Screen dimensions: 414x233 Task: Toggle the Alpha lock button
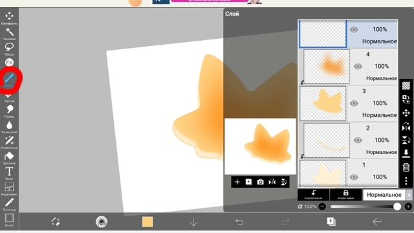(345, 195)
